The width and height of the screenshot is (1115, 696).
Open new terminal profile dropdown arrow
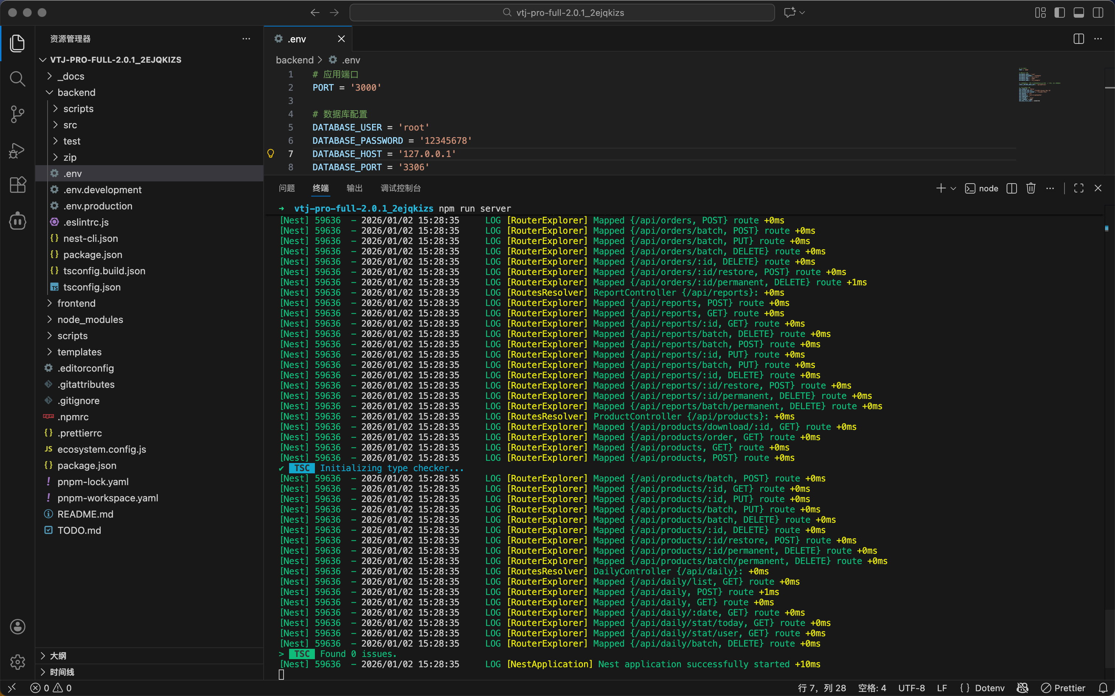tap(954, 188)
